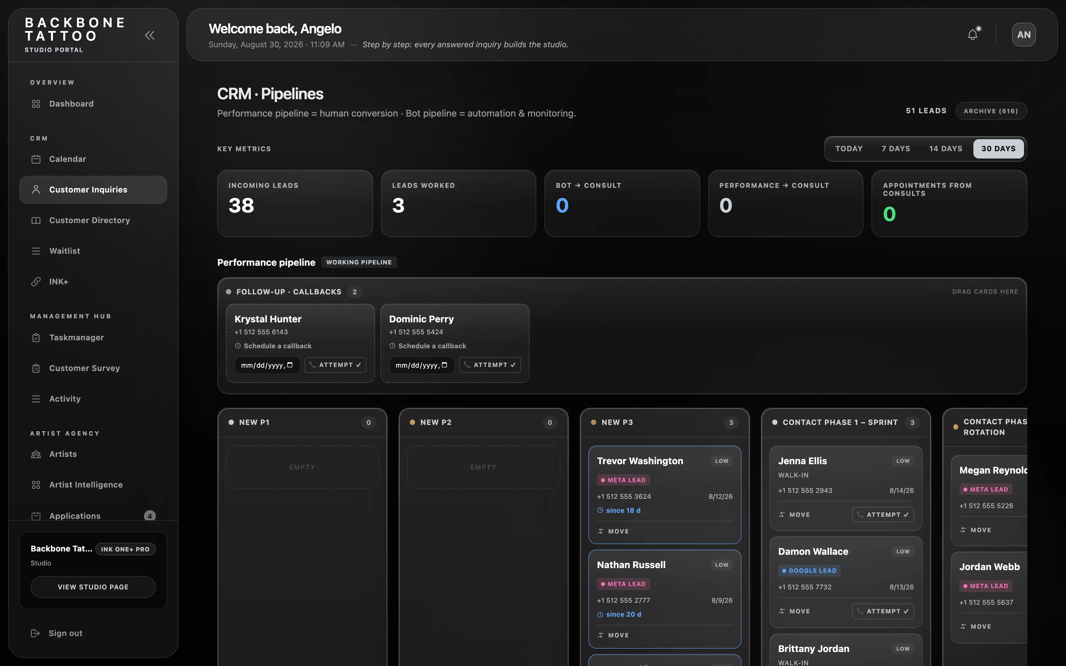Open the AN user avatar menu
This screenshot has height=666, width=1066.
[1024, 35]
